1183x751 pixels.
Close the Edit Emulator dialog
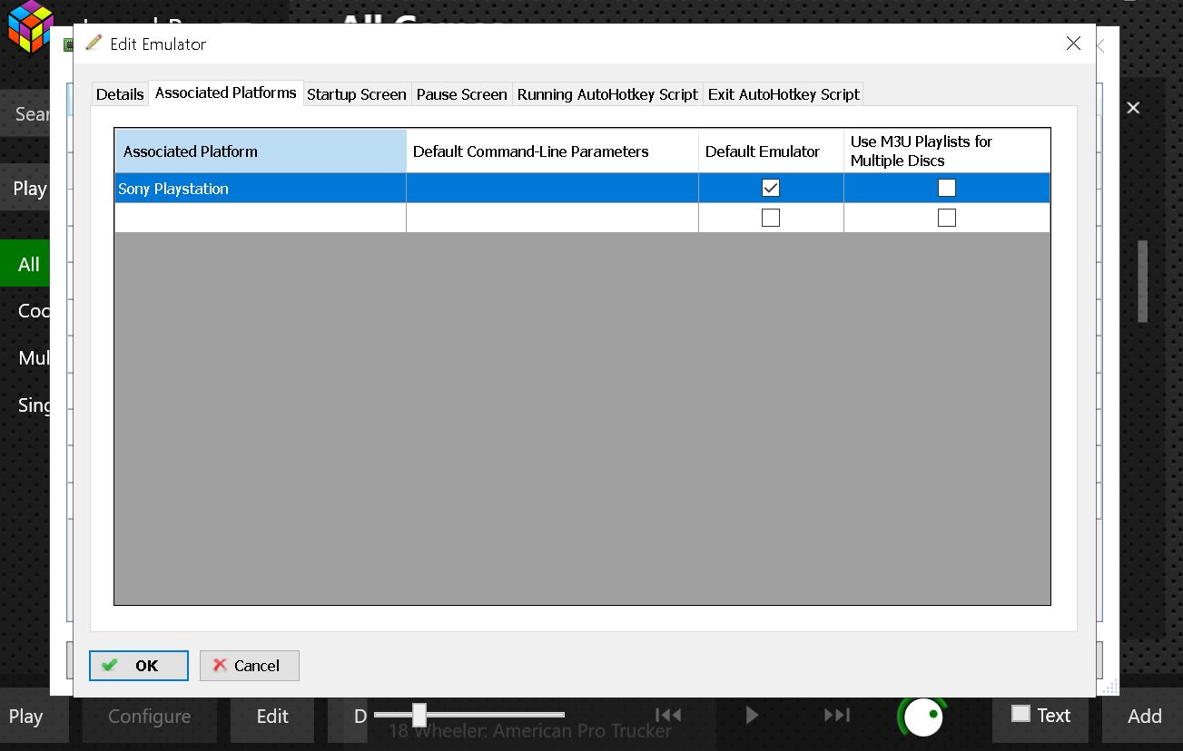click(1073, 44)
